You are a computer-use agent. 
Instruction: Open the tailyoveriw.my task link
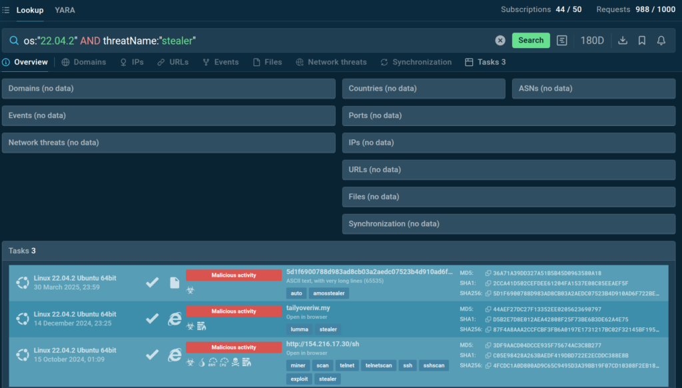tap(308, 308)
